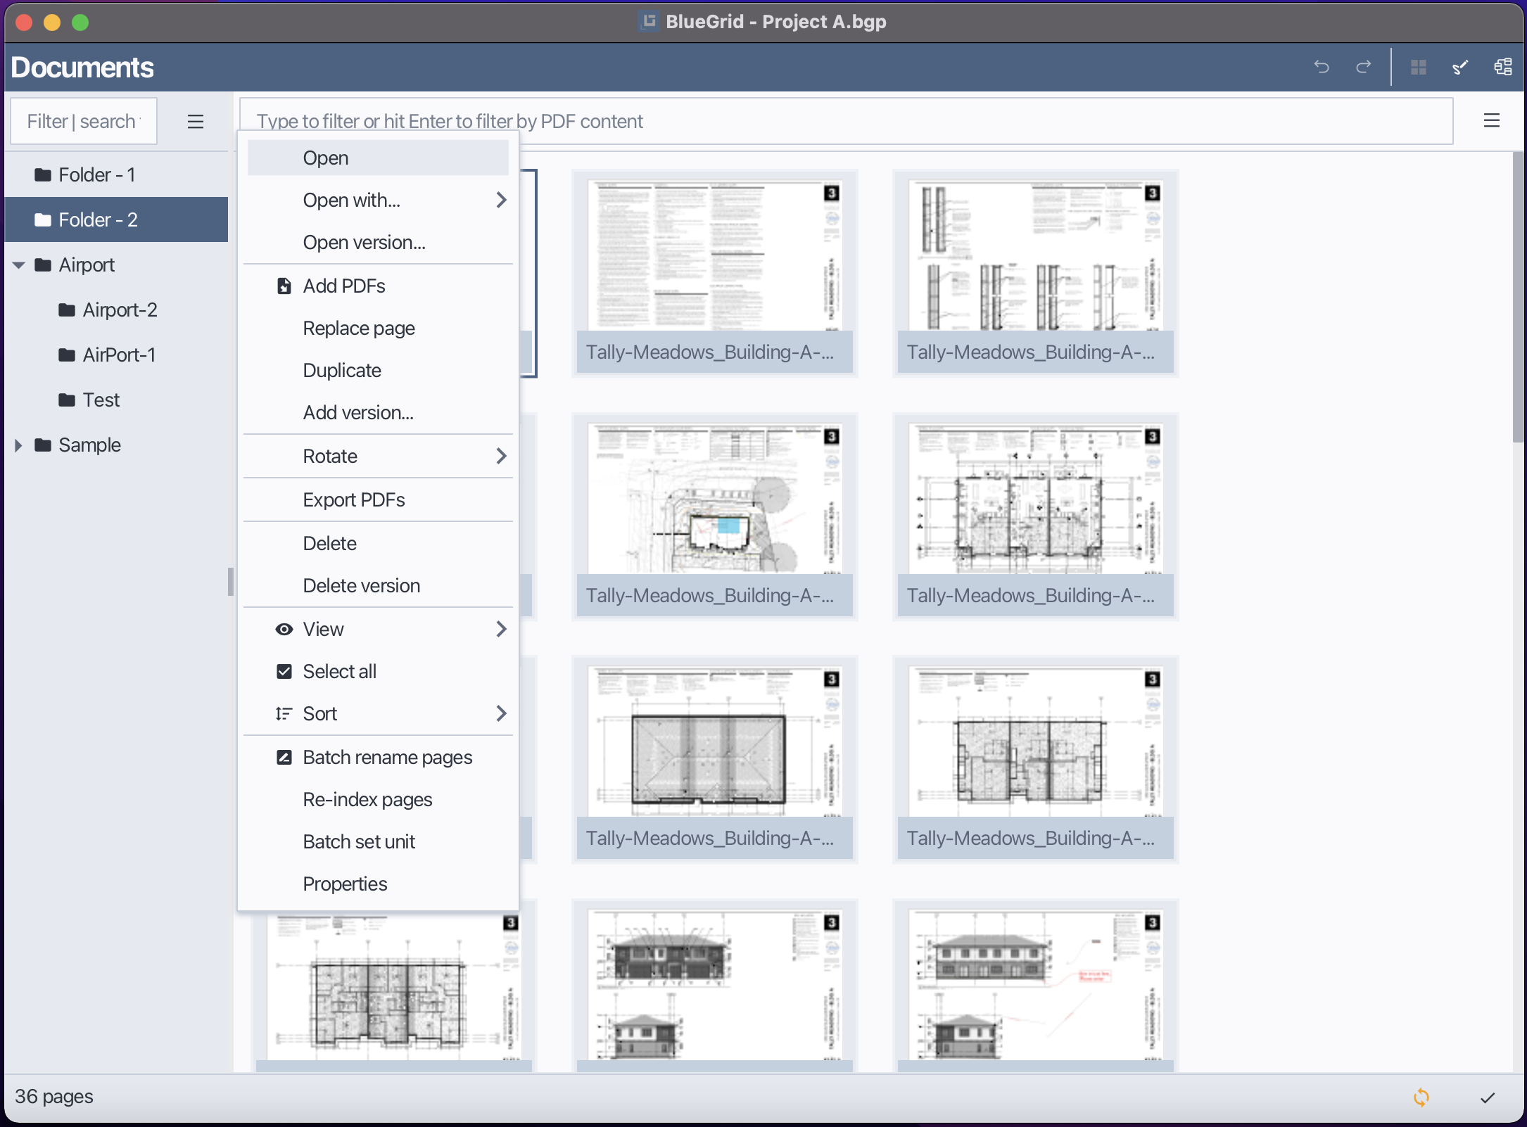Select Batch rename pages menu item
The height and width of the screenshot is (1127, 1527).
pyautogui.click(x=387, y=758)
